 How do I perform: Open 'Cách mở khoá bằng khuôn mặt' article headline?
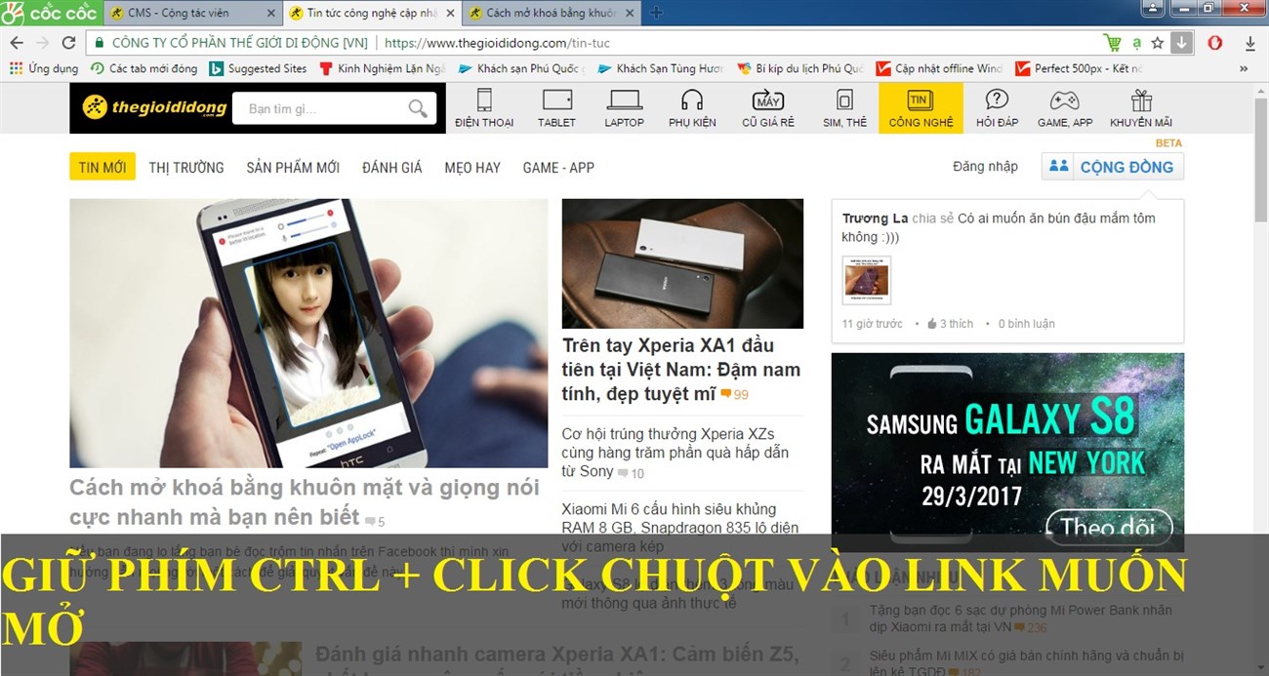[x=304, y=503]
